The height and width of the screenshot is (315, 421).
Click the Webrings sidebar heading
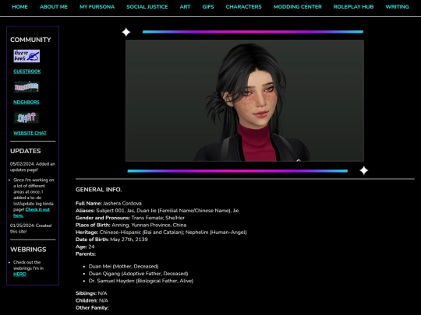point(28,250)
